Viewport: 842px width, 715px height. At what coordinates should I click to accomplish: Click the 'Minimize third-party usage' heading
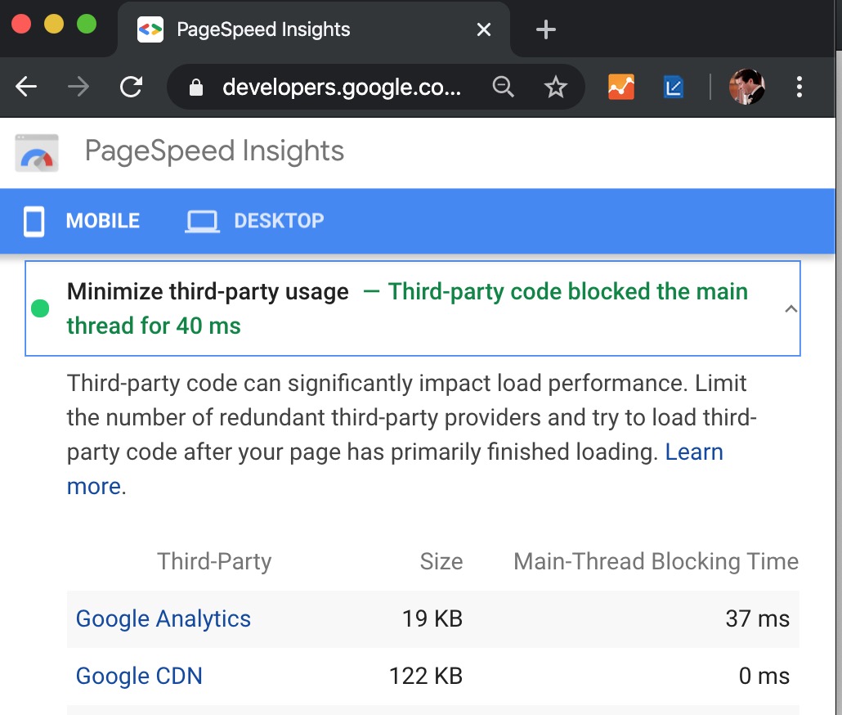click(x=208, y=292)
